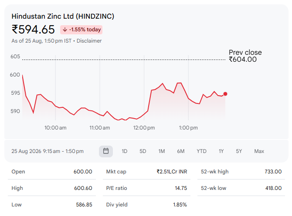
Task: Open the Disclaimer link
Action: coord(89,41)
